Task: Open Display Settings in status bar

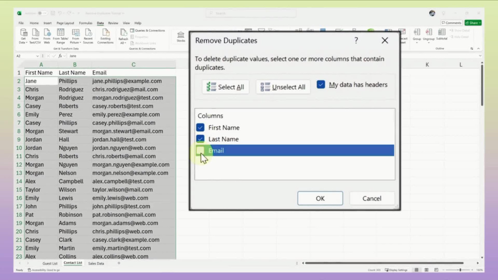Action: [x=396, y=270]
